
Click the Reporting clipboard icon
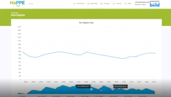click(88, 3)
